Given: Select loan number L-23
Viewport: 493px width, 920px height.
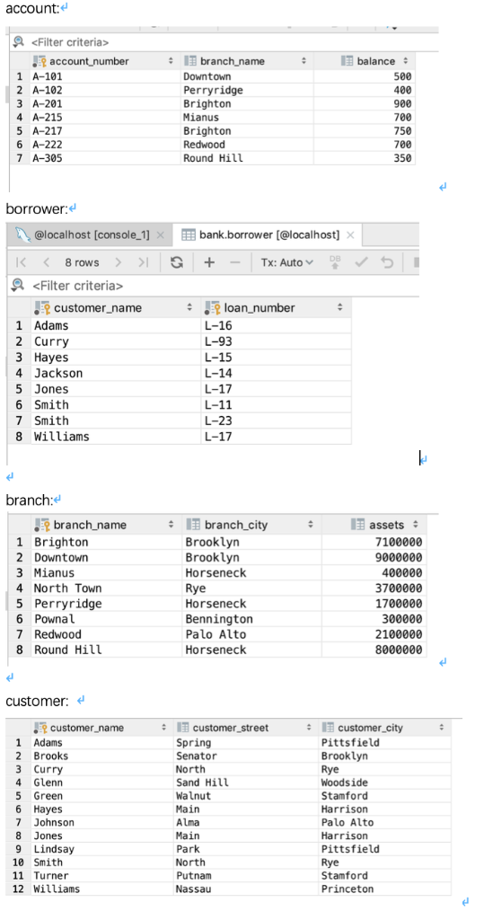Looking at the screenshot, I should (x=276, y=420).
